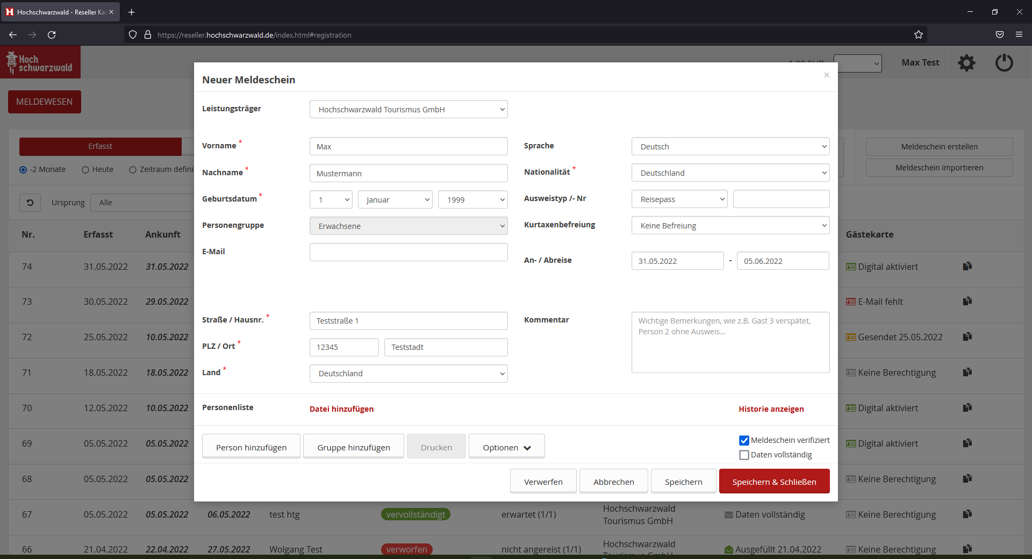Viewport: 1032px width, 559px height.
Task: Click the power logout icon
Action: [1004, 63]
